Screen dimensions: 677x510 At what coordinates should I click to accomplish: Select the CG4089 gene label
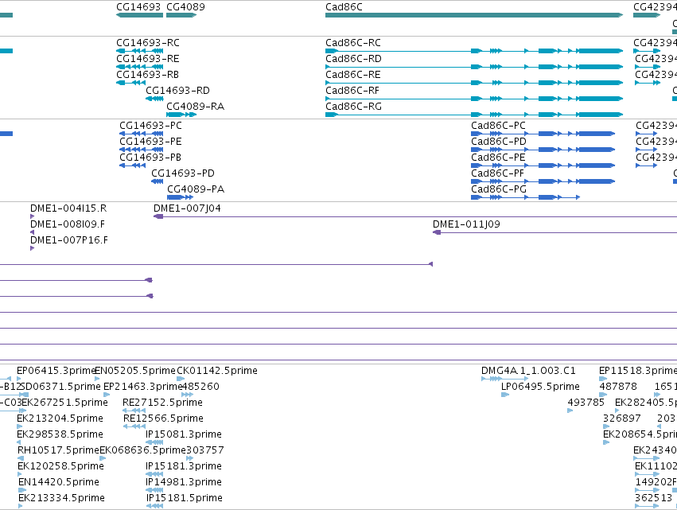tap(185, 7)
